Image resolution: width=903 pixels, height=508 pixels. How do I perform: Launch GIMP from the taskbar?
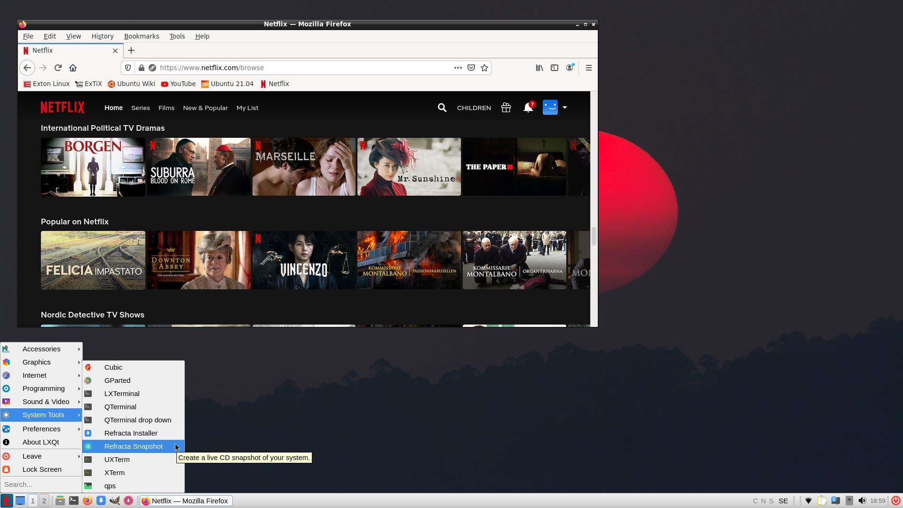click(114, 501)
